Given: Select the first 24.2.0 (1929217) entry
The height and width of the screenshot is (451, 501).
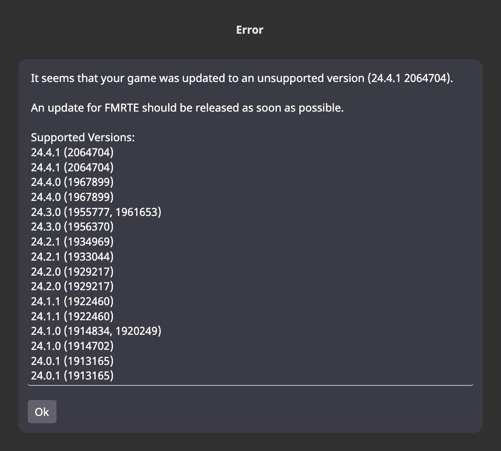Looking at the screenshot, I should [72, 272].
